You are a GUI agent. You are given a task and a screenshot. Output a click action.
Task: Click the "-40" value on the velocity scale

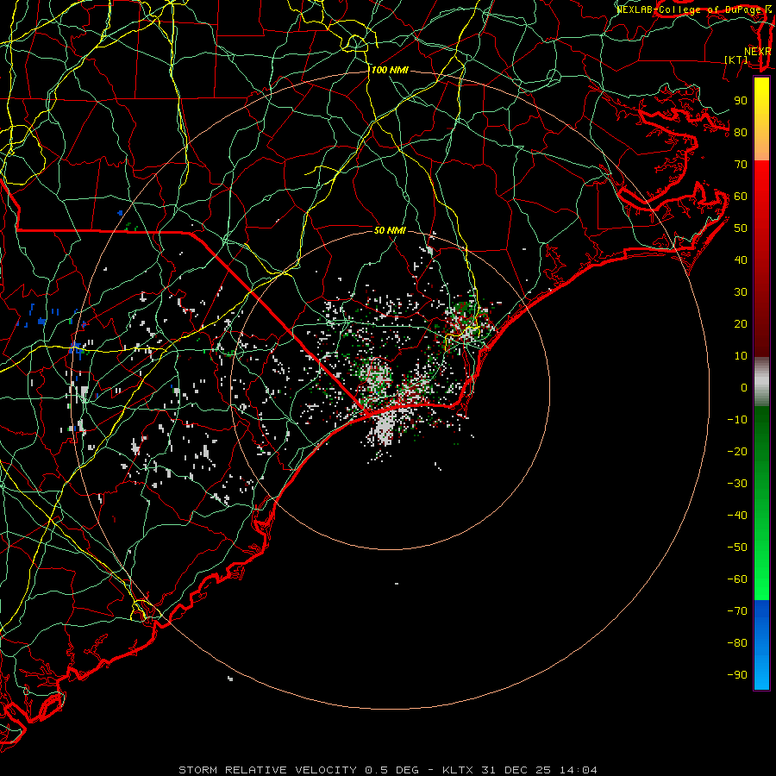click(737, 516)
